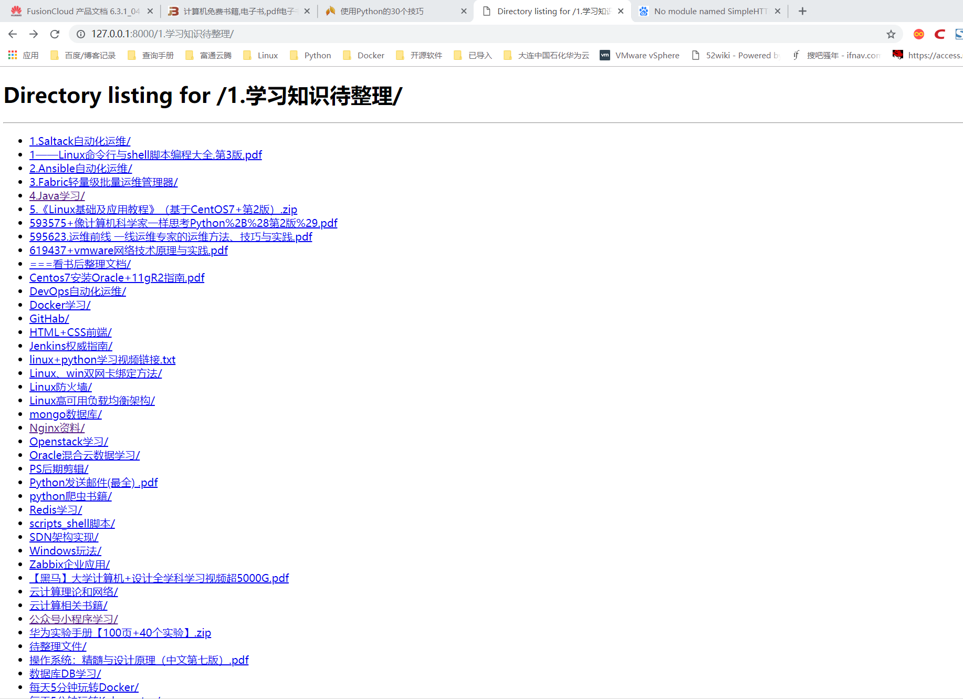This screenshot has width=963, height=699.
Task: Open Jenkins权威指南 folder
Action: pos(71,346)
